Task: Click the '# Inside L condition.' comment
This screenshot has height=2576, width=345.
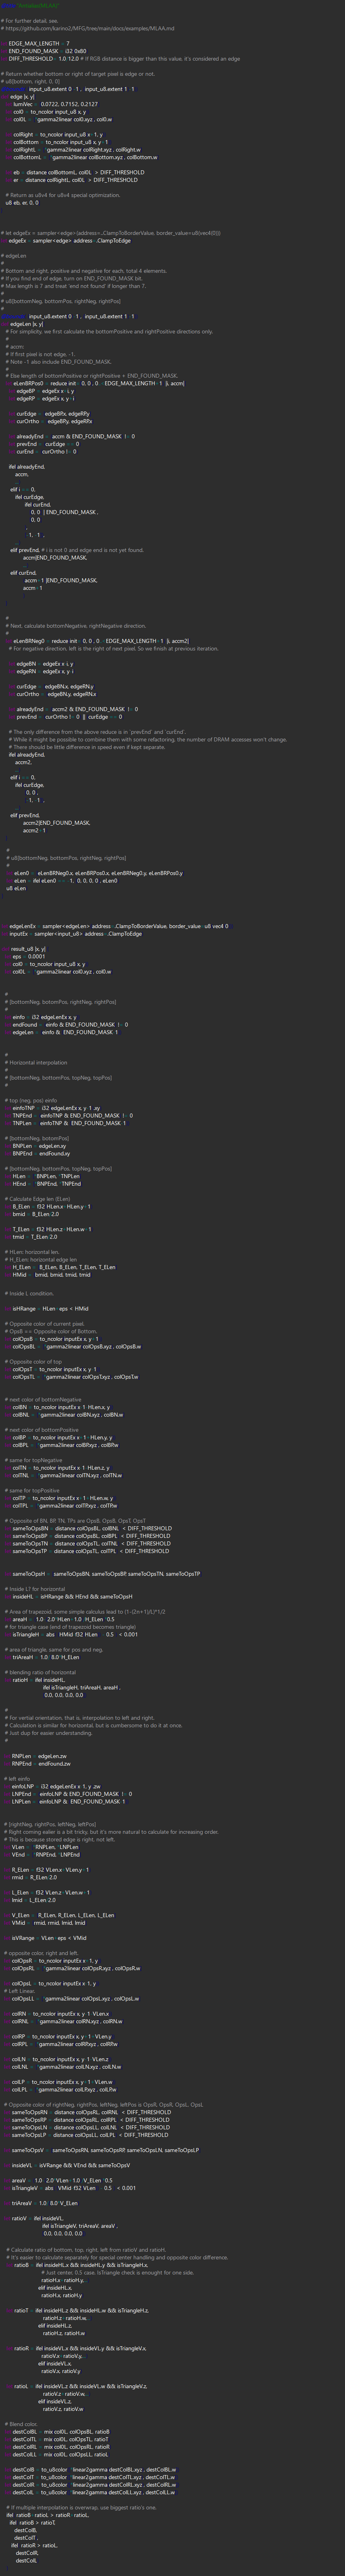Action: [30, 1293]
